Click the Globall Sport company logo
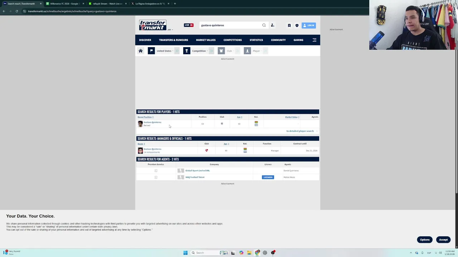 click(181, 171)
